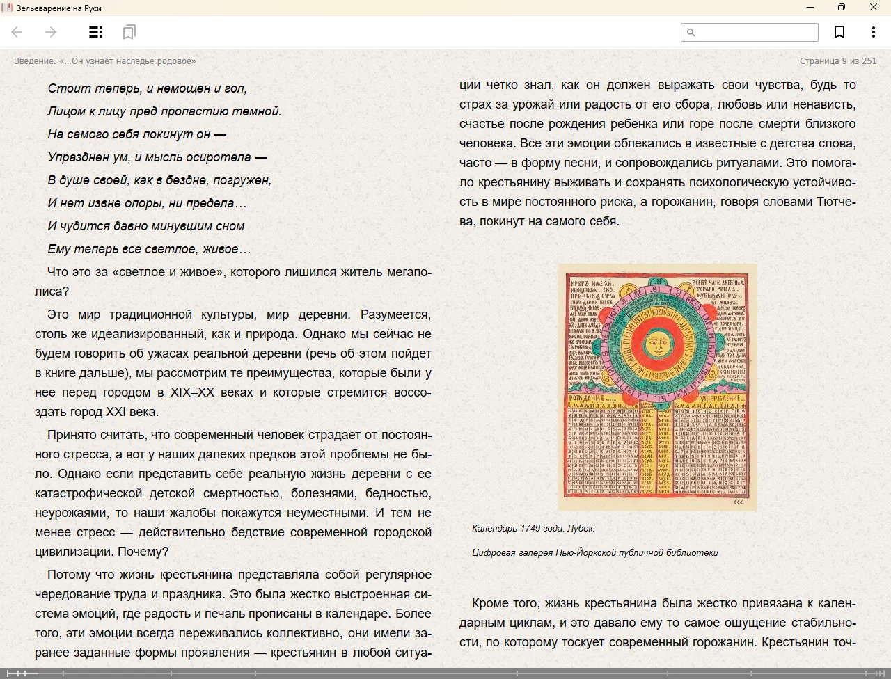Restore down the reader window
This screenshot has height=679, width=891.
[x=842, y=8]
